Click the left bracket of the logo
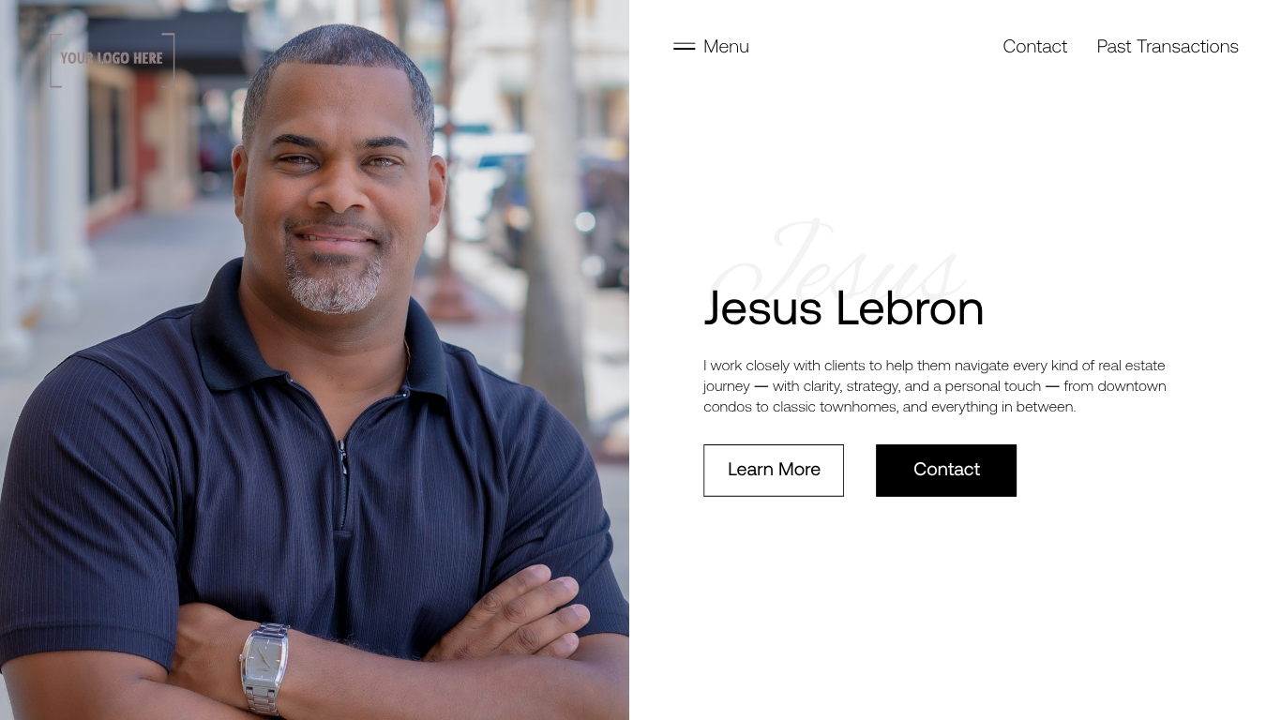The width and height of the screenshot is (1281, 720). tap(53, 60)
